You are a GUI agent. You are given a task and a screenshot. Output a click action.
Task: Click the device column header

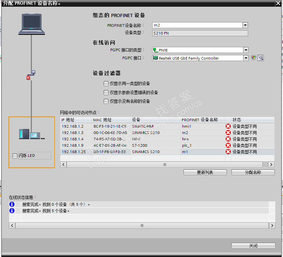156,120
